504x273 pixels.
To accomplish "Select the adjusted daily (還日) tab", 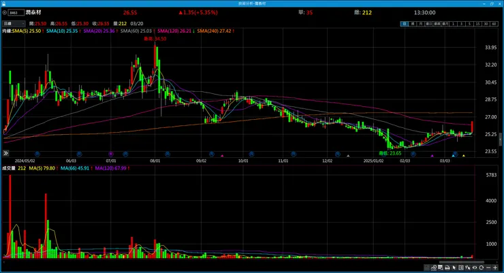I will coord(429,24).
